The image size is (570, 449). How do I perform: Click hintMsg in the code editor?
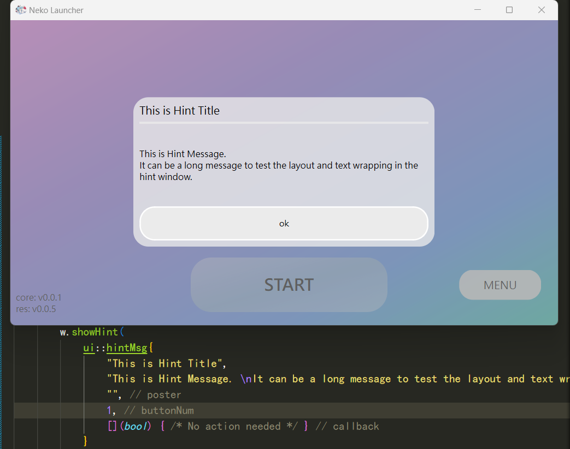[x=126, y=348]
